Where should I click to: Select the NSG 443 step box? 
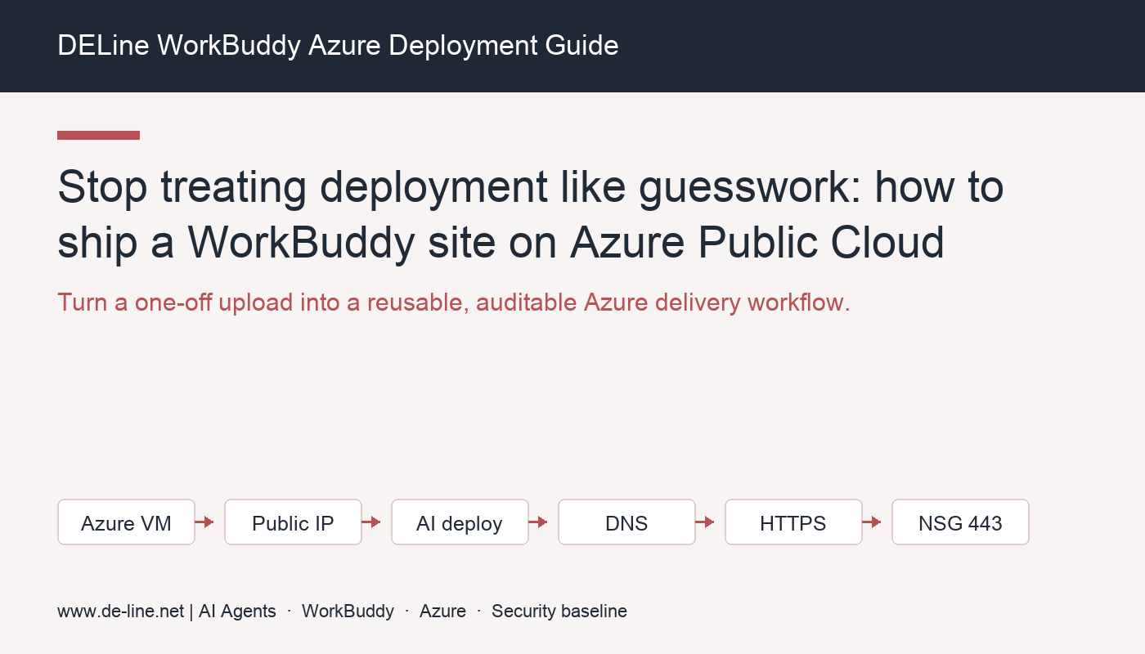click(960, 522)
